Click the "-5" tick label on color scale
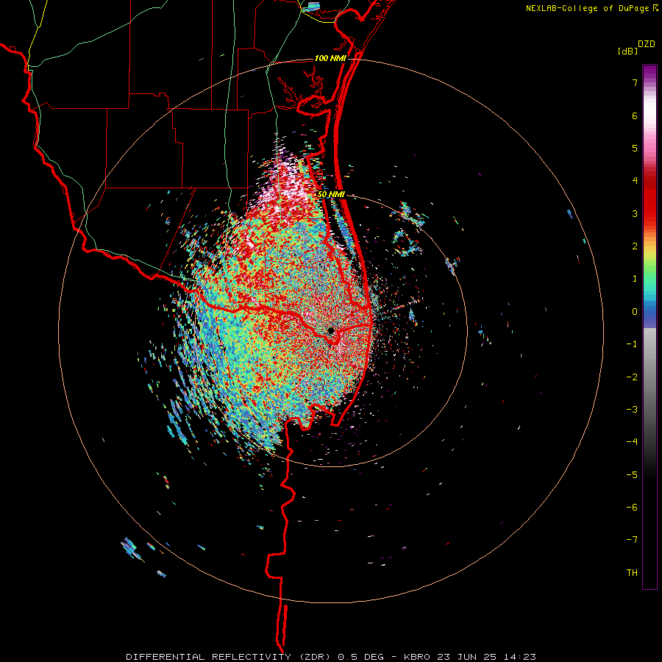The width and height of the screenshot is (662, 662). click(x=632, y=475)
